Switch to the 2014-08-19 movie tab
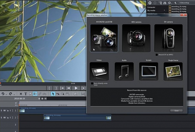Viewport: 195px width, 132px height. 19,99
